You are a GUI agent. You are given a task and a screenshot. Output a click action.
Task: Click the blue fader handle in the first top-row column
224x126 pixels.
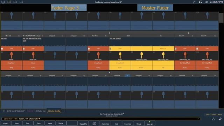tap(12, 15)
